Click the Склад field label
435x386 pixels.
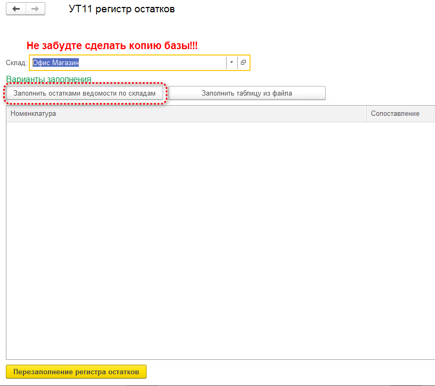point(17,63)
